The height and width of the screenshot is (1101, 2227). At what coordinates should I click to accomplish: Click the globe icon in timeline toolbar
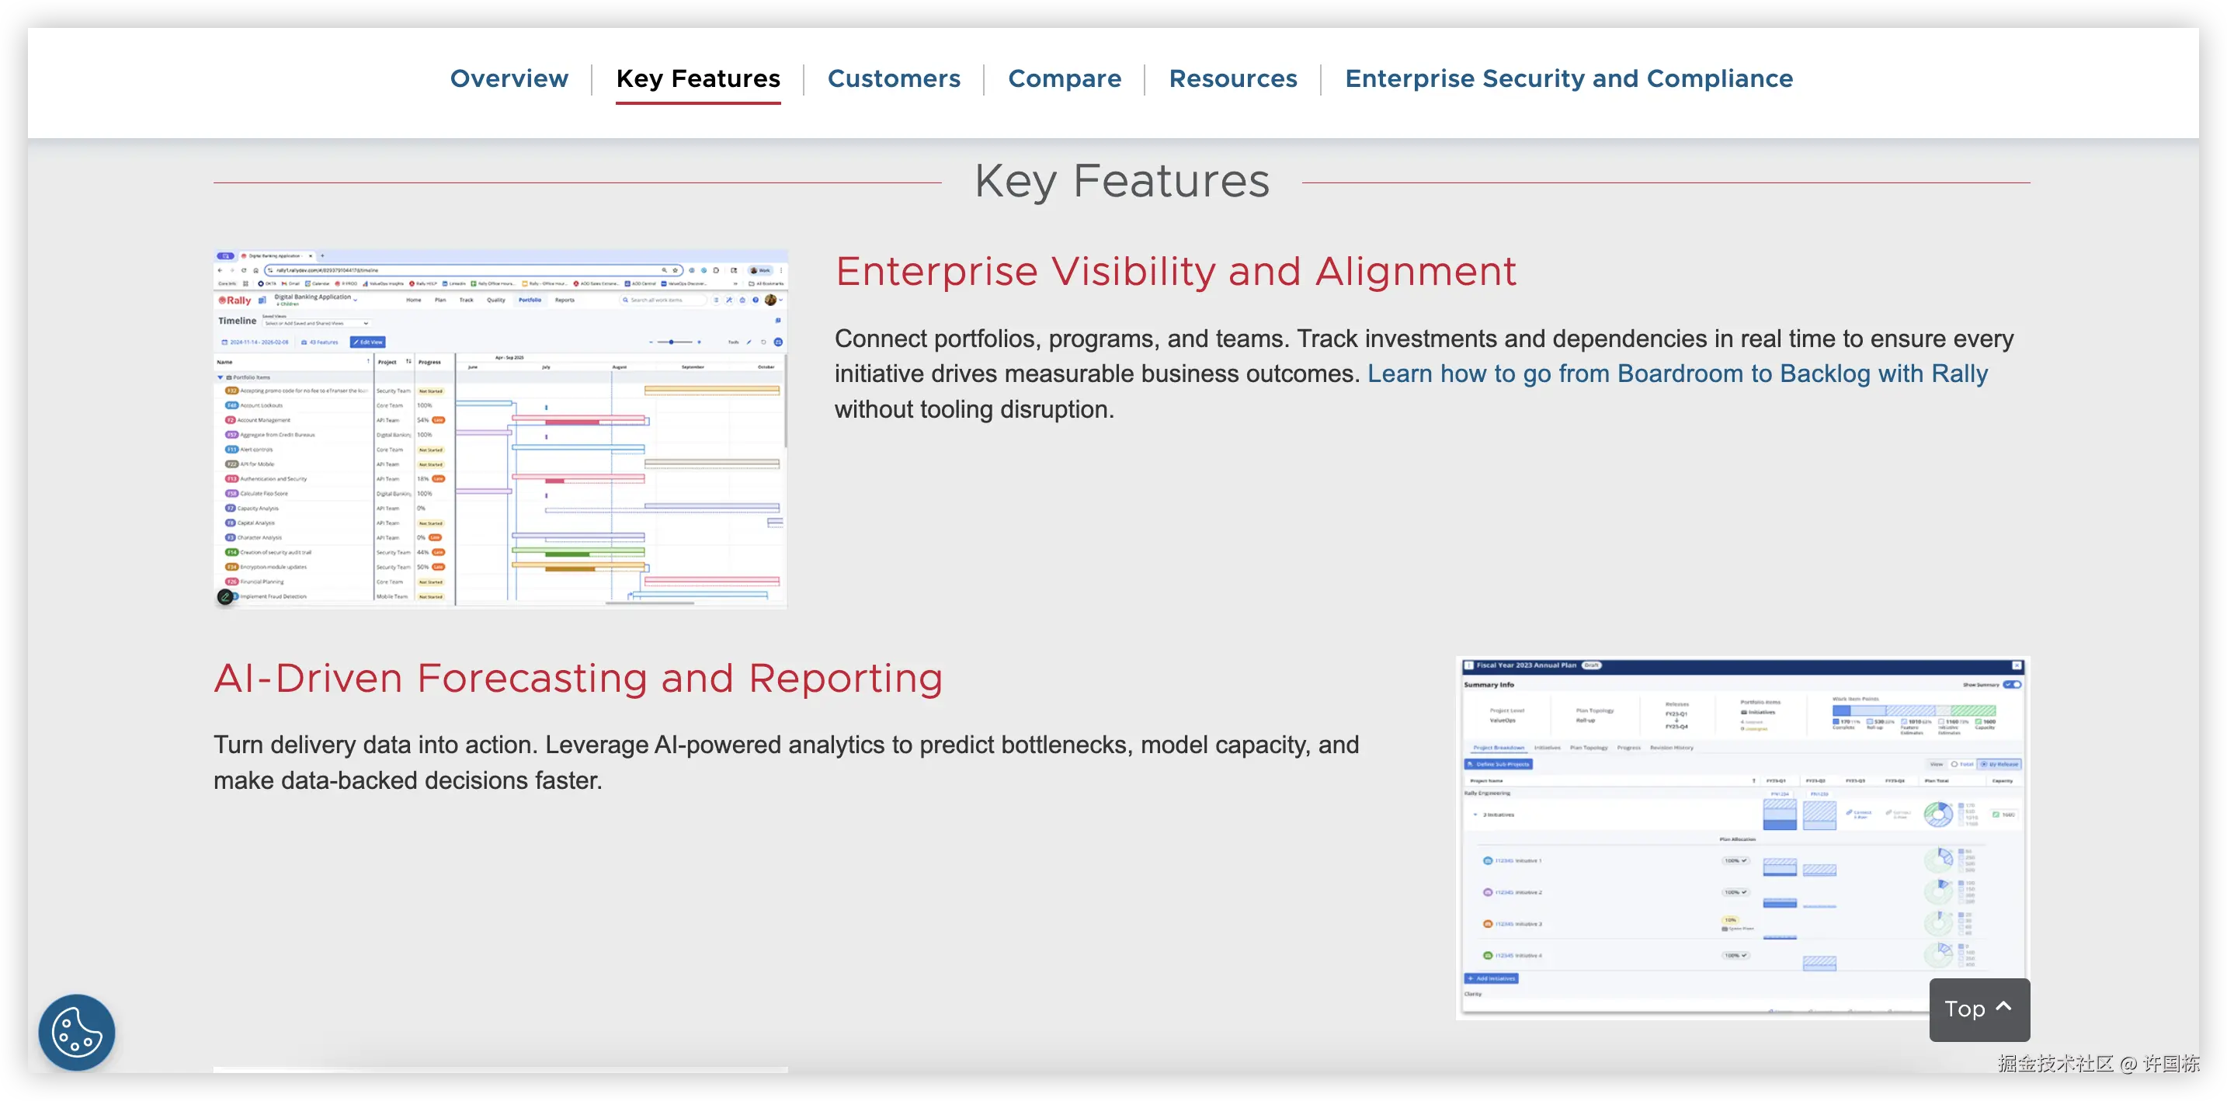click(x=778, y=342)
